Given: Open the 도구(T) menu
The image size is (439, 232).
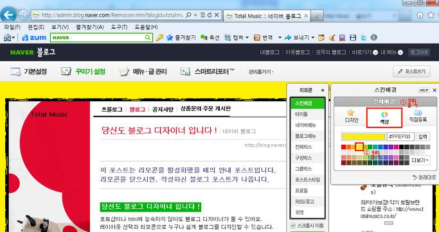Looking at the screenshot, I should pos(119,27).
